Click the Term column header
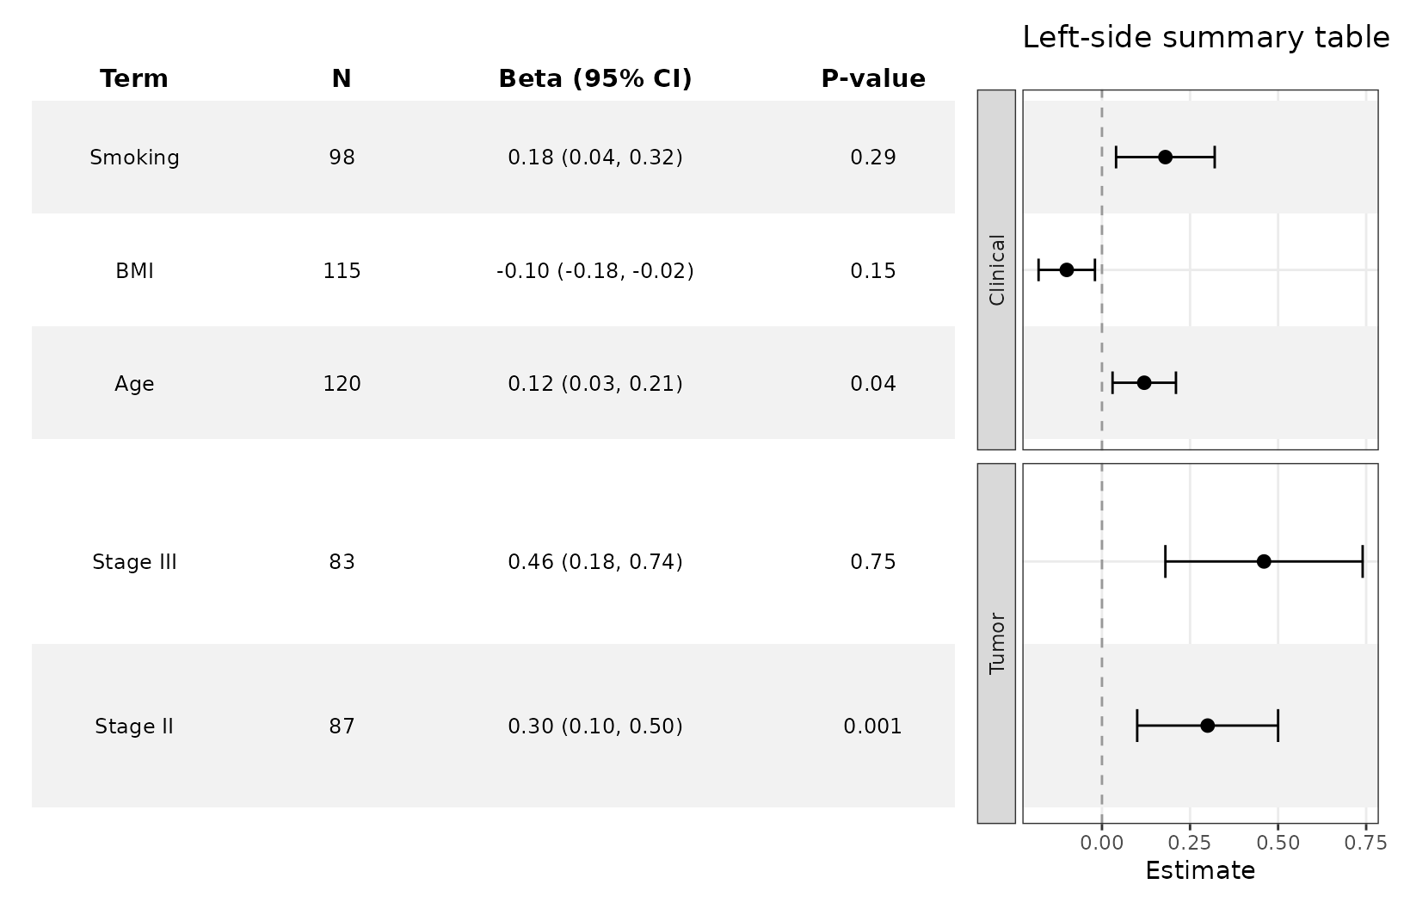Image resolution: width=1404 pixels, height=909 pixels. pyautogui.click(x=134, y=79)
